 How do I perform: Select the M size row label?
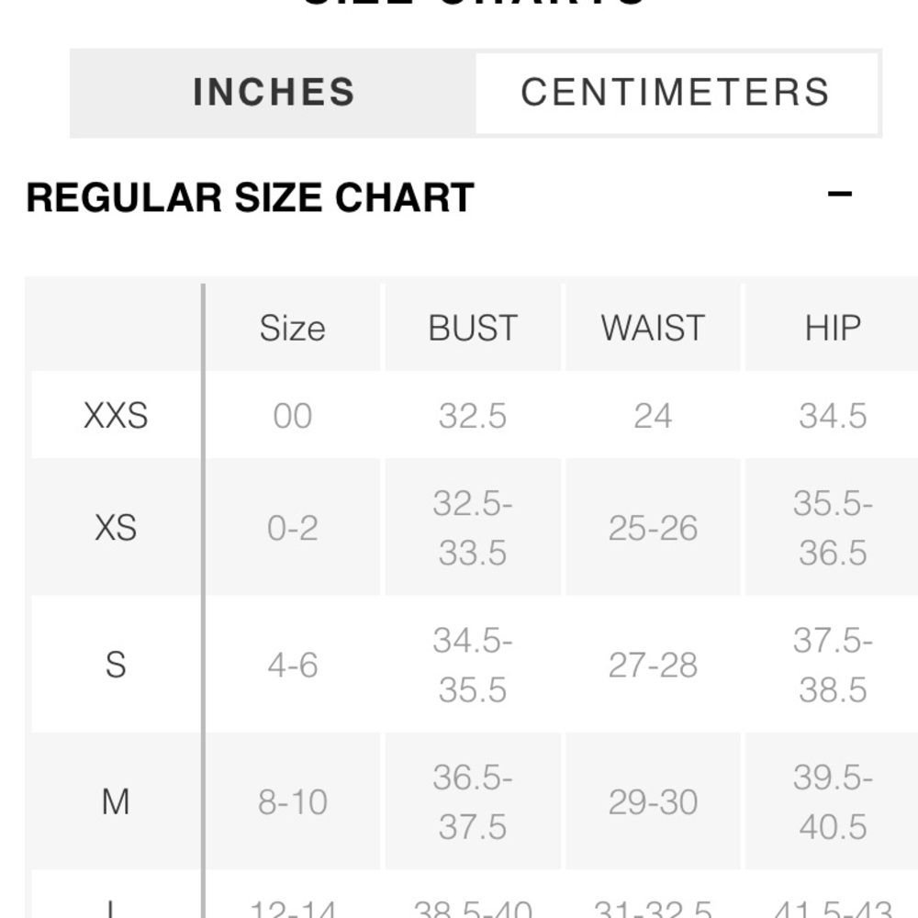point(116,801)
